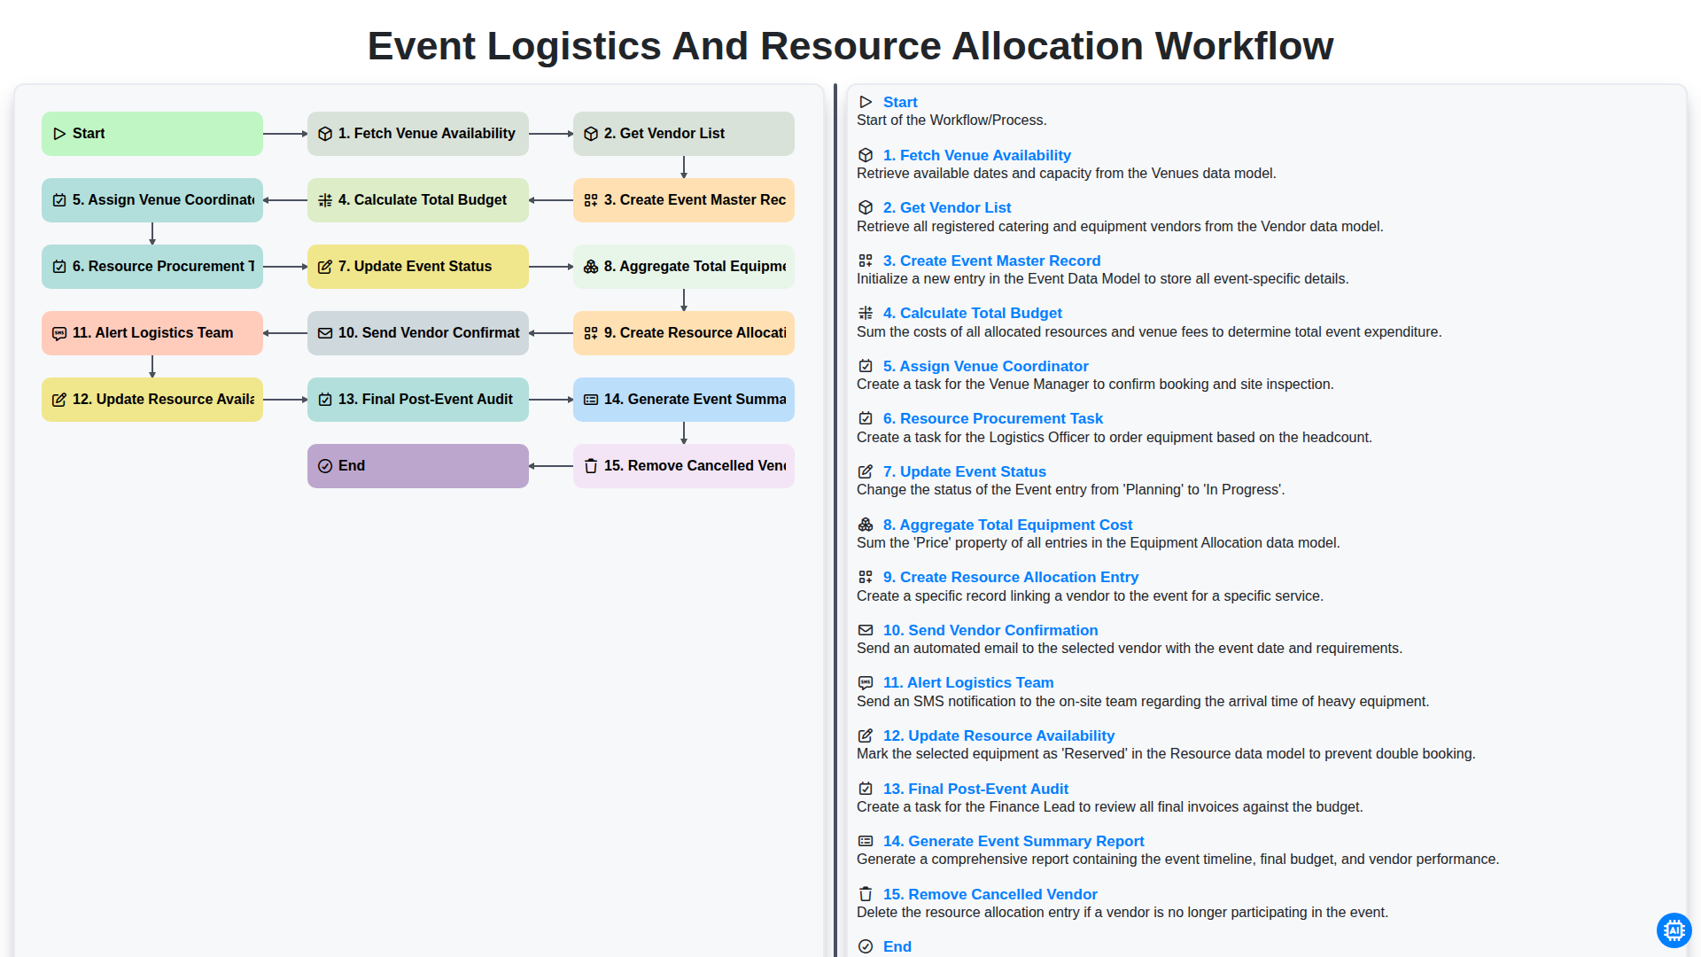Click the report icon beside Generate Event Summary Report heading
1701x957 pixels.
tap(866, 841)
